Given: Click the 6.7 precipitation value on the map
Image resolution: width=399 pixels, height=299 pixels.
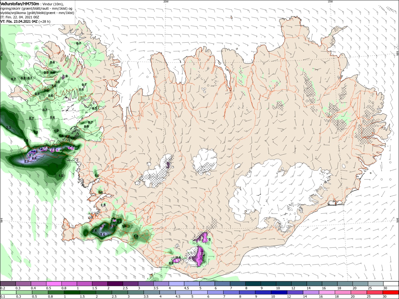Looking at the screenshot, I should 103,226.
